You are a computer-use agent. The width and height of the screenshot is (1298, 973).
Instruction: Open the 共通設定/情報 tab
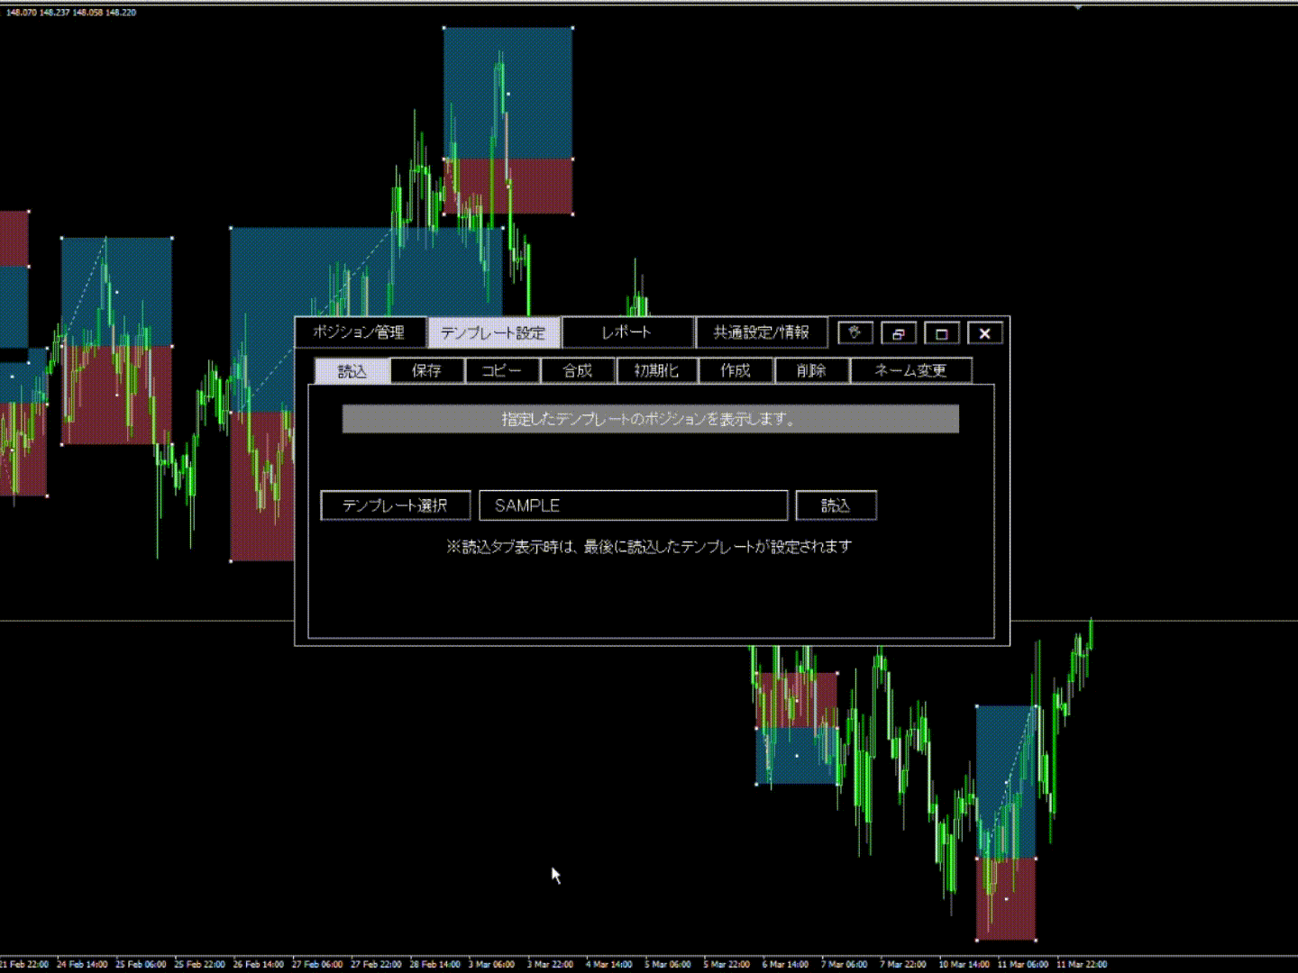(761, 332)
